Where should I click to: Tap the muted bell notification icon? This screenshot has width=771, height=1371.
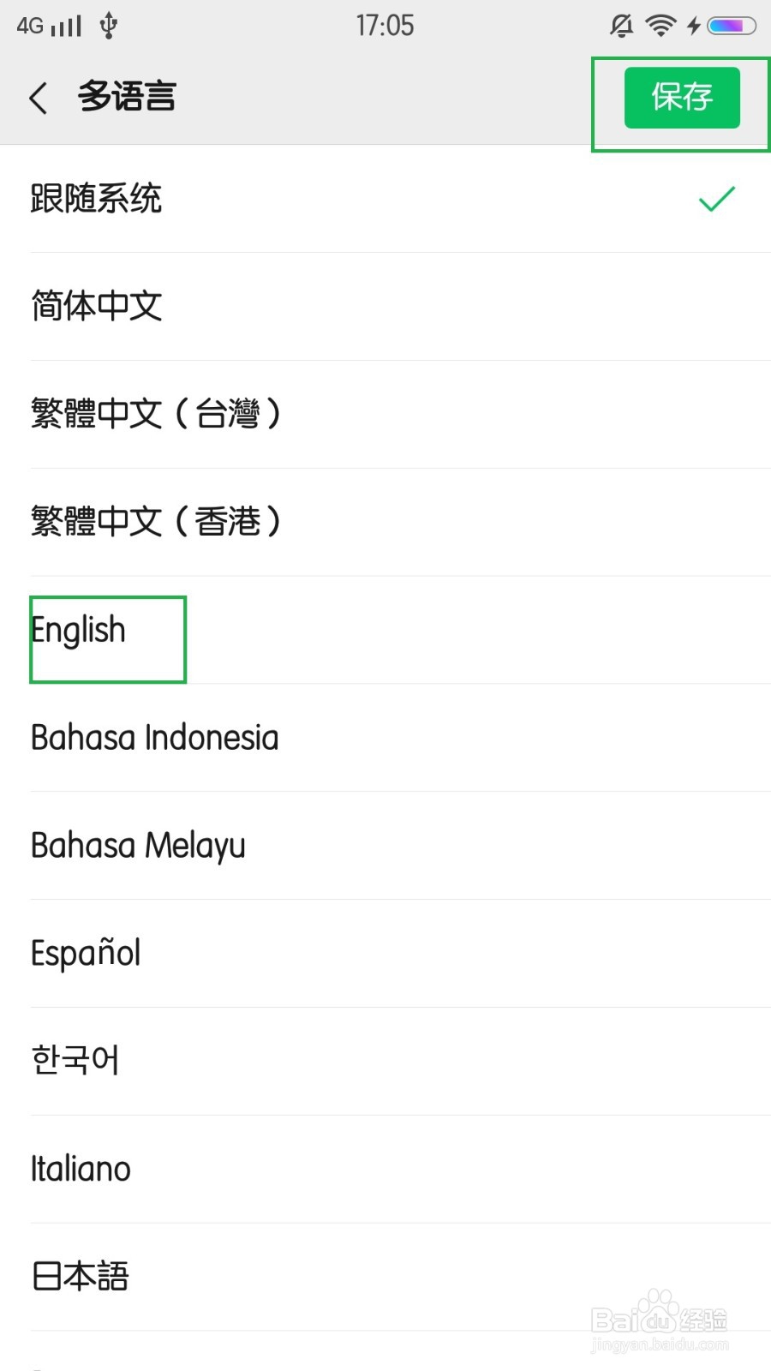point(622,26)
